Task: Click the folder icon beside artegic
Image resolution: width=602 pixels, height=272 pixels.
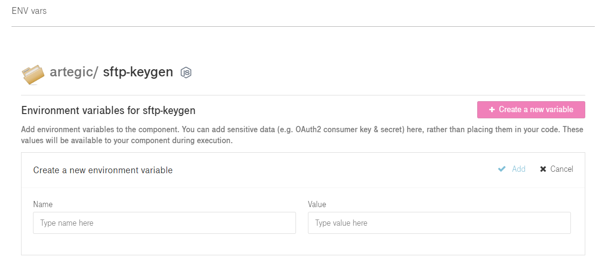Action: 33,74
